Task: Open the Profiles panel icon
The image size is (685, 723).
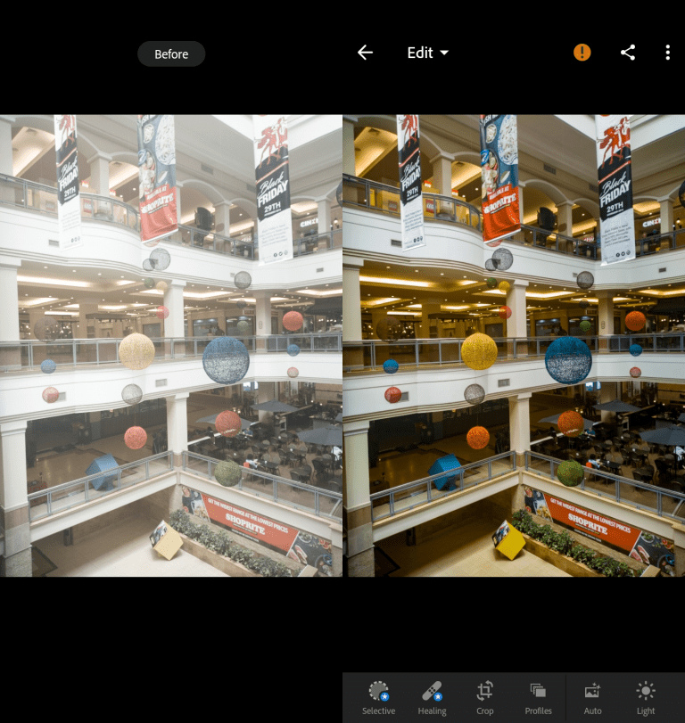Action: click(x=538, y=690)
